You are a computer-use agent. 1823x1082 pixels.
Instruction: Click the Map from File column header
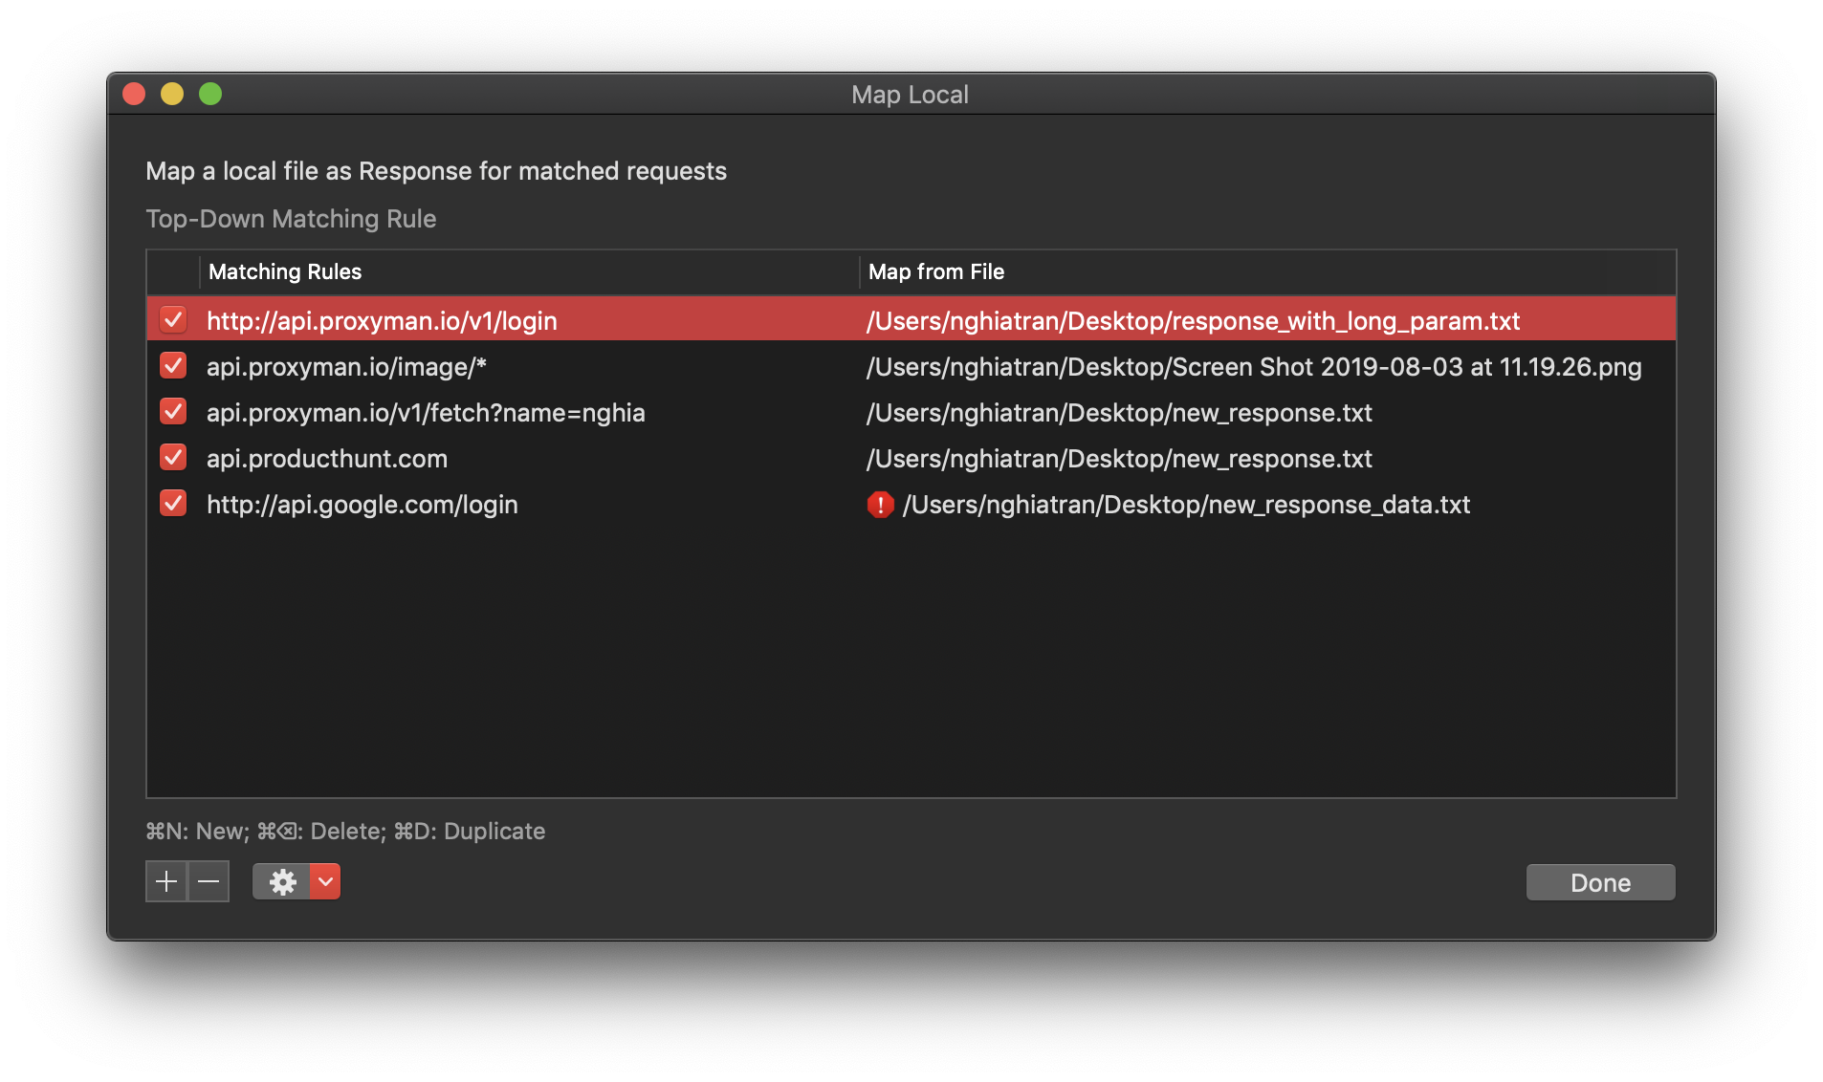(1267, 271)
